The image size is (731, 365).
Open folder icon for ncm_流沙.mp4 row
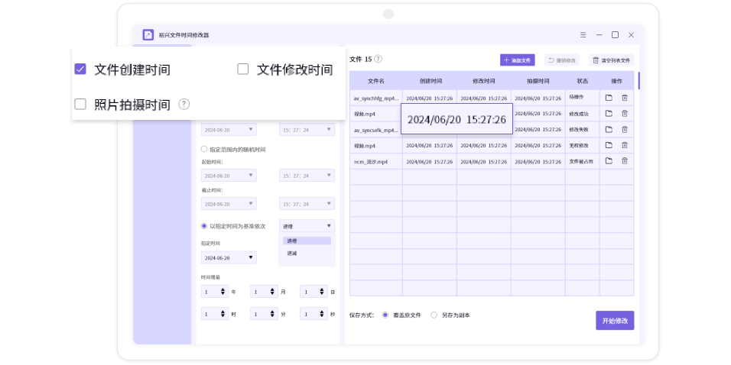(609, 161)
